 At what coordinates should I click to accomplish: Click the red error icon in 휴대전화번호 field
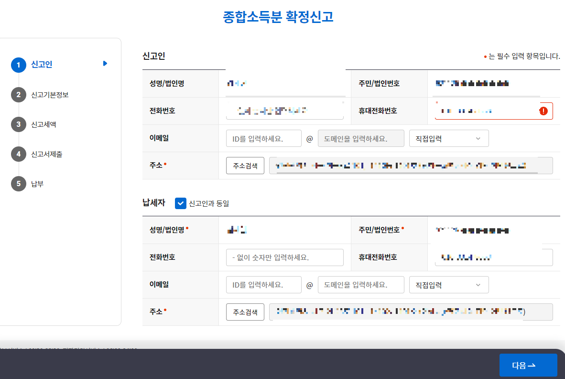click(x=543, y=111)
